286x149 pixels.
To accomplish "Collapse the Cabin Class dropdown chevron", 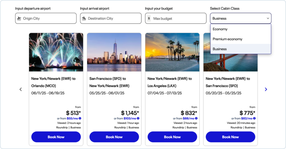I will 268,18.
